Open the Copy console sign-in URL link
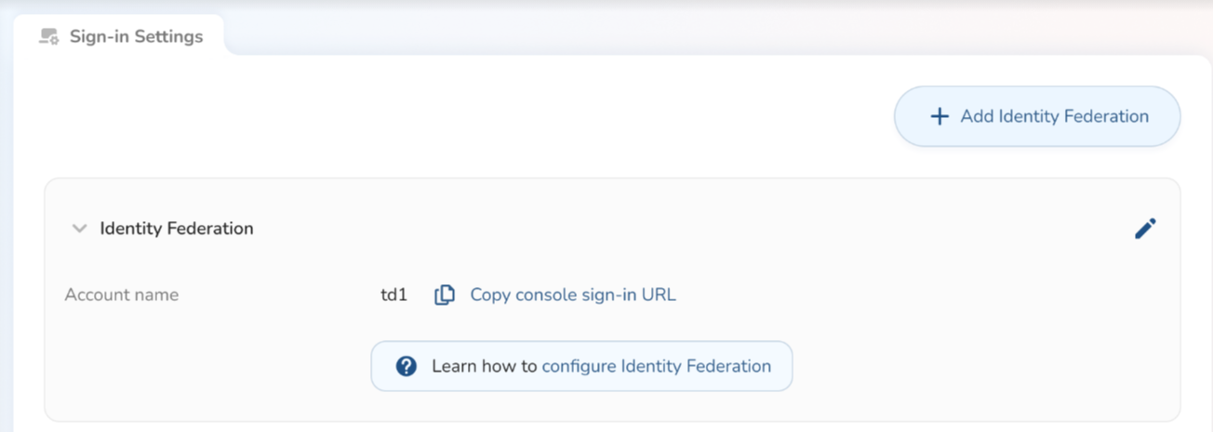1213x432 pixels. point(572,295)
